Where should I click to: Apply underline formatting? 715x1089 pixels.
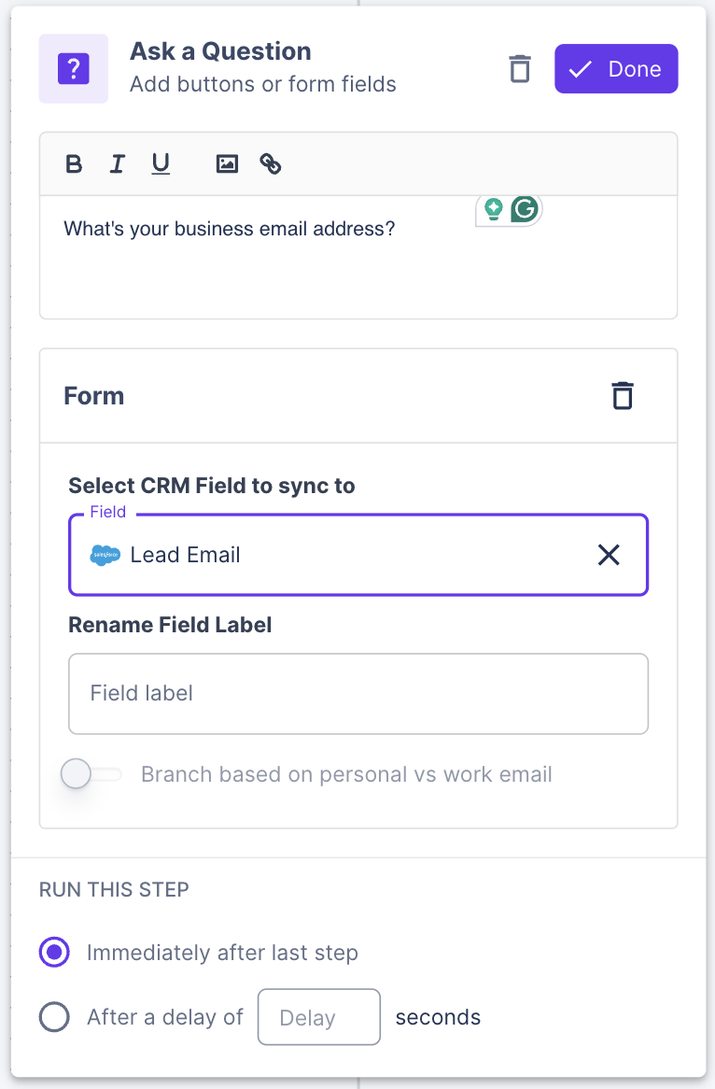click(161, 164)
